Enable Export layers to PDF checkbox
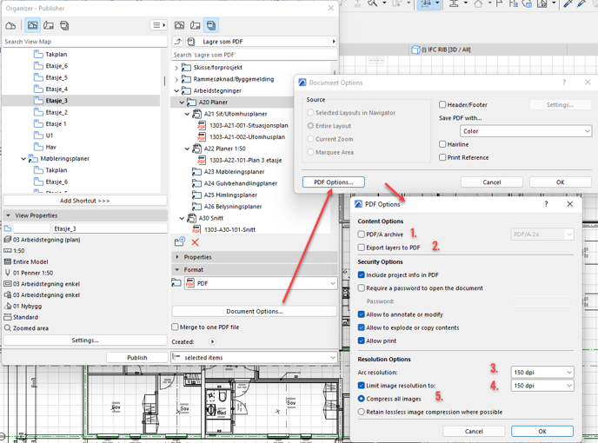Viewport: 598px width, 443px height. (x=362, y=248)
